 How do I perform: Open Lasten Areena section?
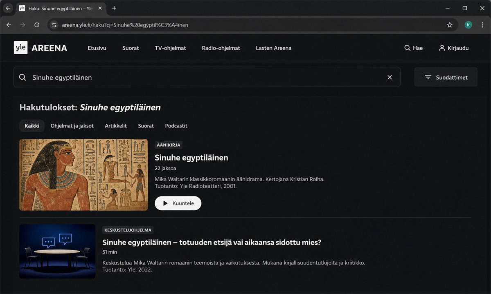(274, 48)
